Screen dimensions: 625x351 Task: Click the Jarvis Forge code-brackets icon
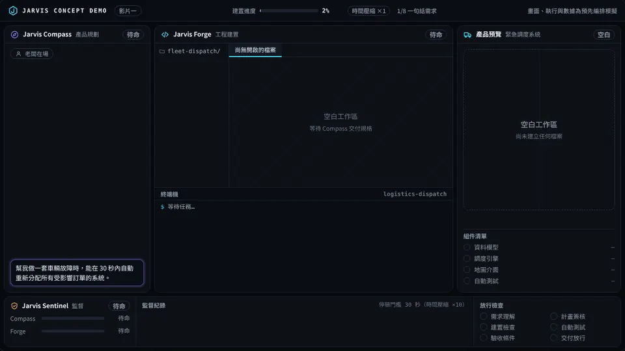point(165,34)
